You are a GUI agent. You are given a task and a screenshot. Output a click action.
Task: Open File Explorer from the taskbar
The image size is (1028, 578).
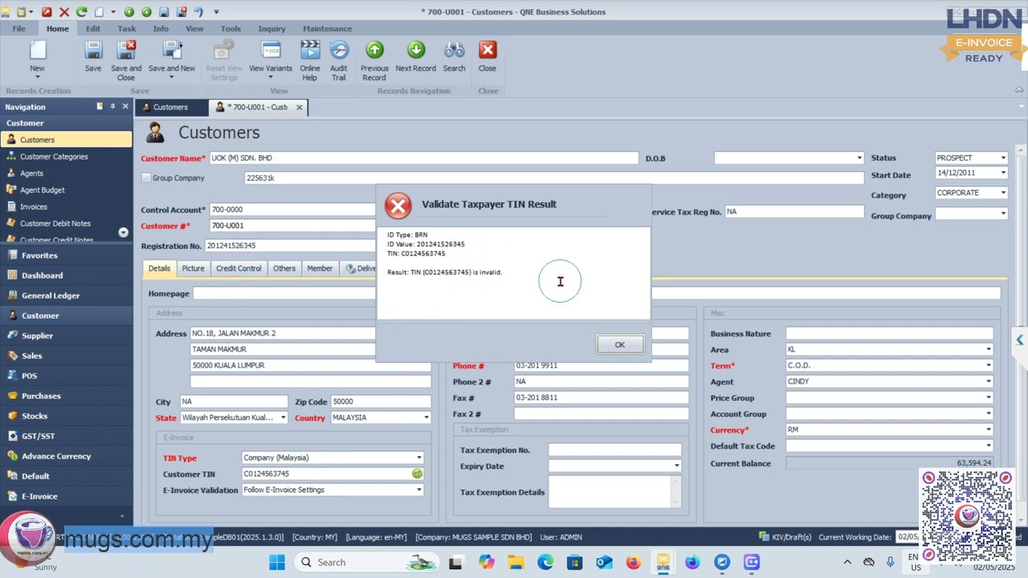point(515,562)
